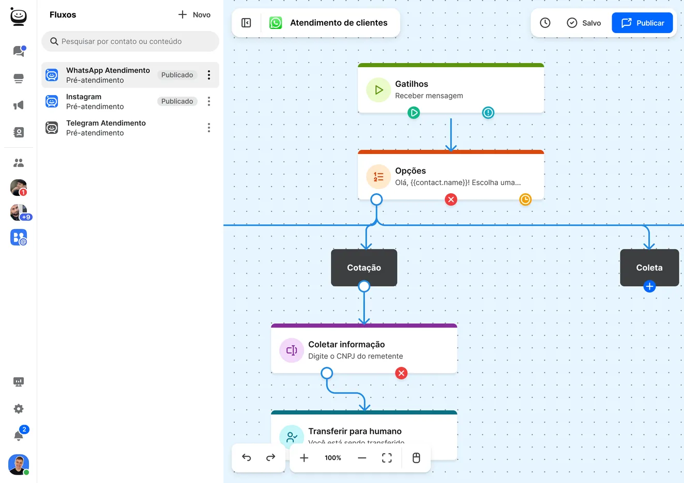
Task: Click the green play trigger on Gatilhos node
Action: [x=414, y=113]
